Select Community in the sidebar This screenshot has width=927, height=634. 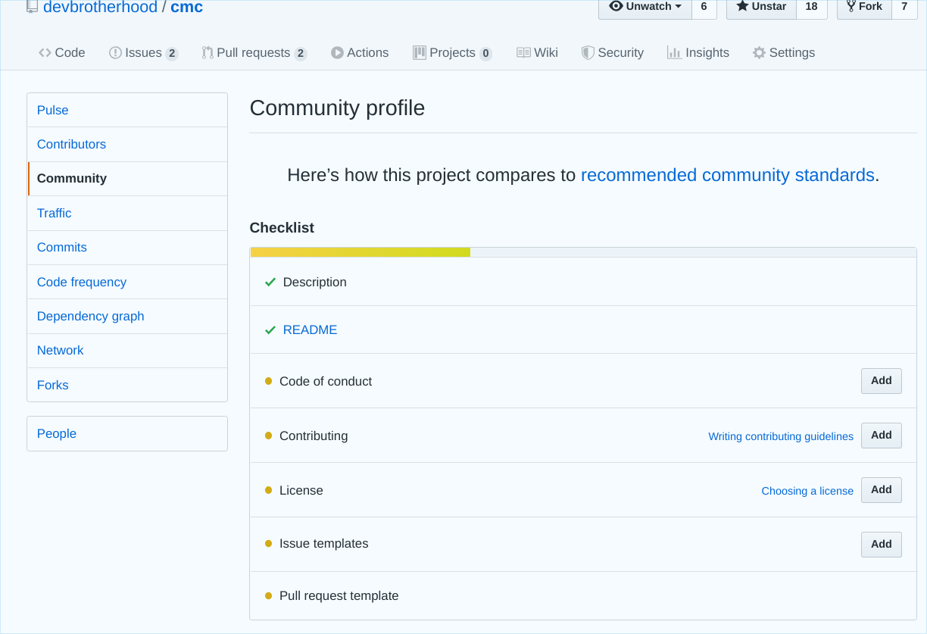point(127,179)
